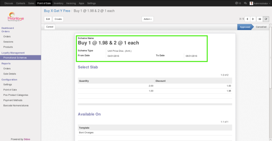Viewport: 272px width, 141px height.
Task: Switch to form view icon
Action: [266, 19]
